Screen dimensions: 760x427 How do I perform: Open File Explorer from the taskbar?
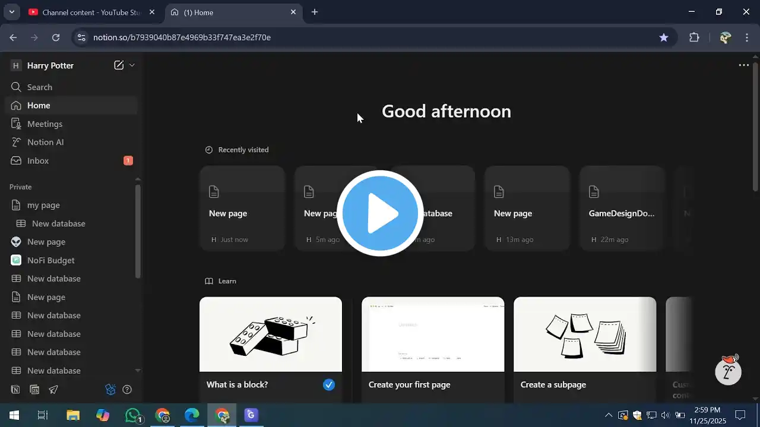(73, 415)
